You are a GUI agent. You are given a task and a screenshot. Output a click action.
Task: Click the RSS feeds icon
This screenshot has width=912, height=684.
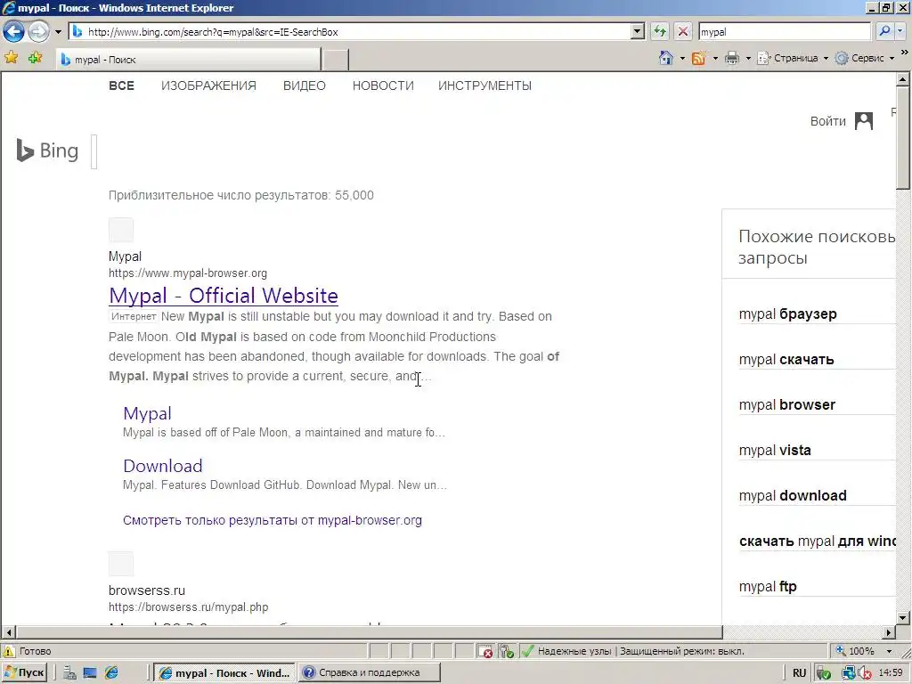698,58
